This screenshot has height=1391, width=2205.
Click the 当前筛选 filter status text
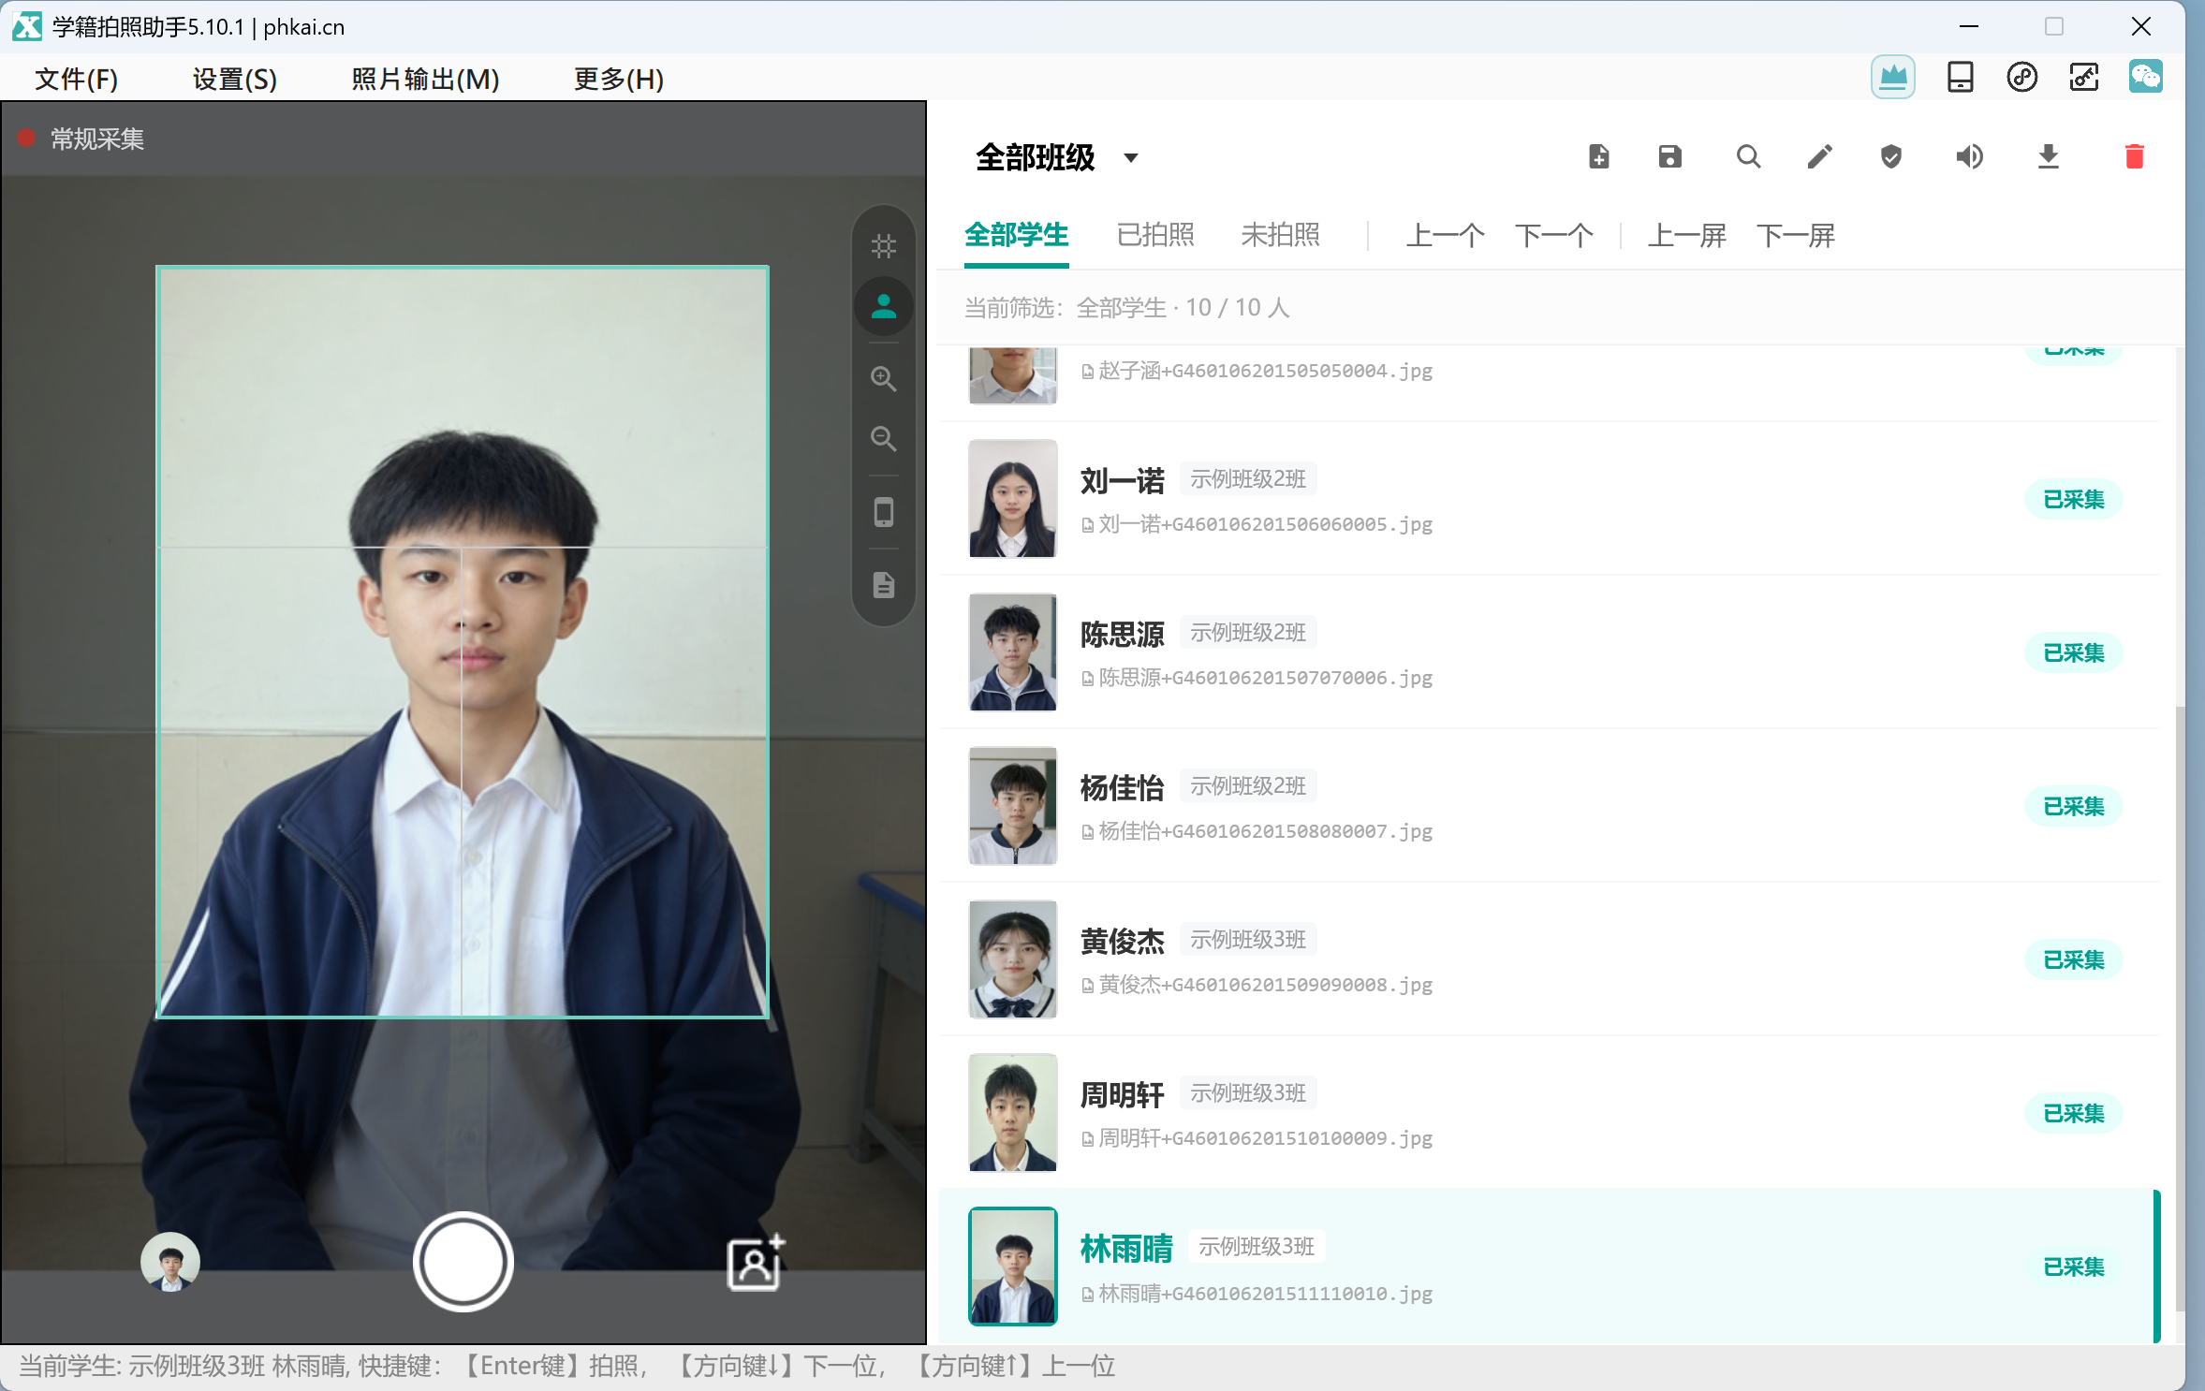1127,308
